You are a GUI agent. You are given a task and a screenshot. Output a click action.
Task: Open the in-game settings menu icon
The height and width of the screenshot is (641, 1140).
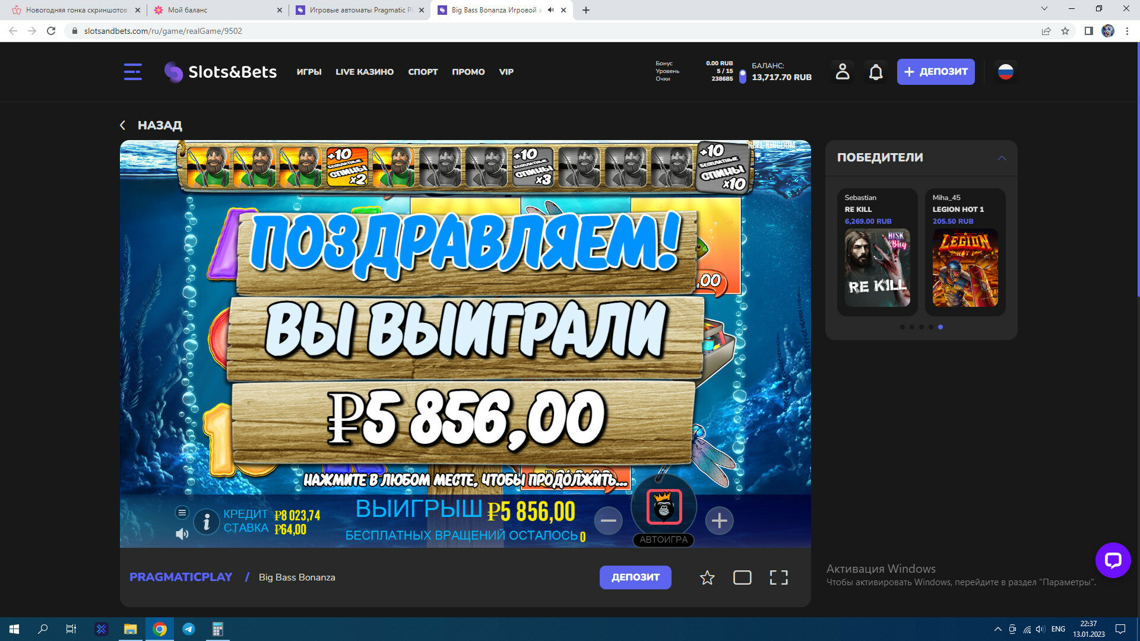point(182,512)
